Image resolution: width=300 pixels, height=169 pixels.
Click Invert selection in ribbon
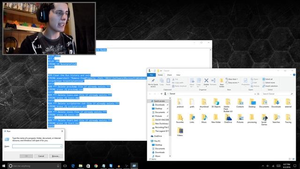click(x=270, y=86)
